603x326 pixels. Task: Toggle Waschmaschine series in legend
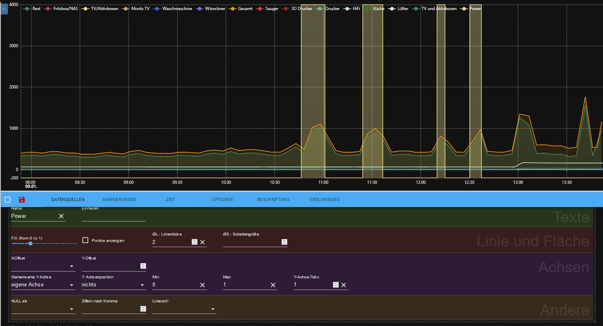pyautogui.click(x=177, y=8)
